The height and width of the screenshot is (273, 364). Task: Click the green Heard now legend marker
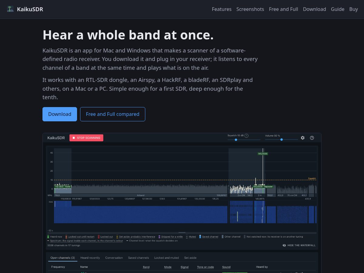click(48, 237)
